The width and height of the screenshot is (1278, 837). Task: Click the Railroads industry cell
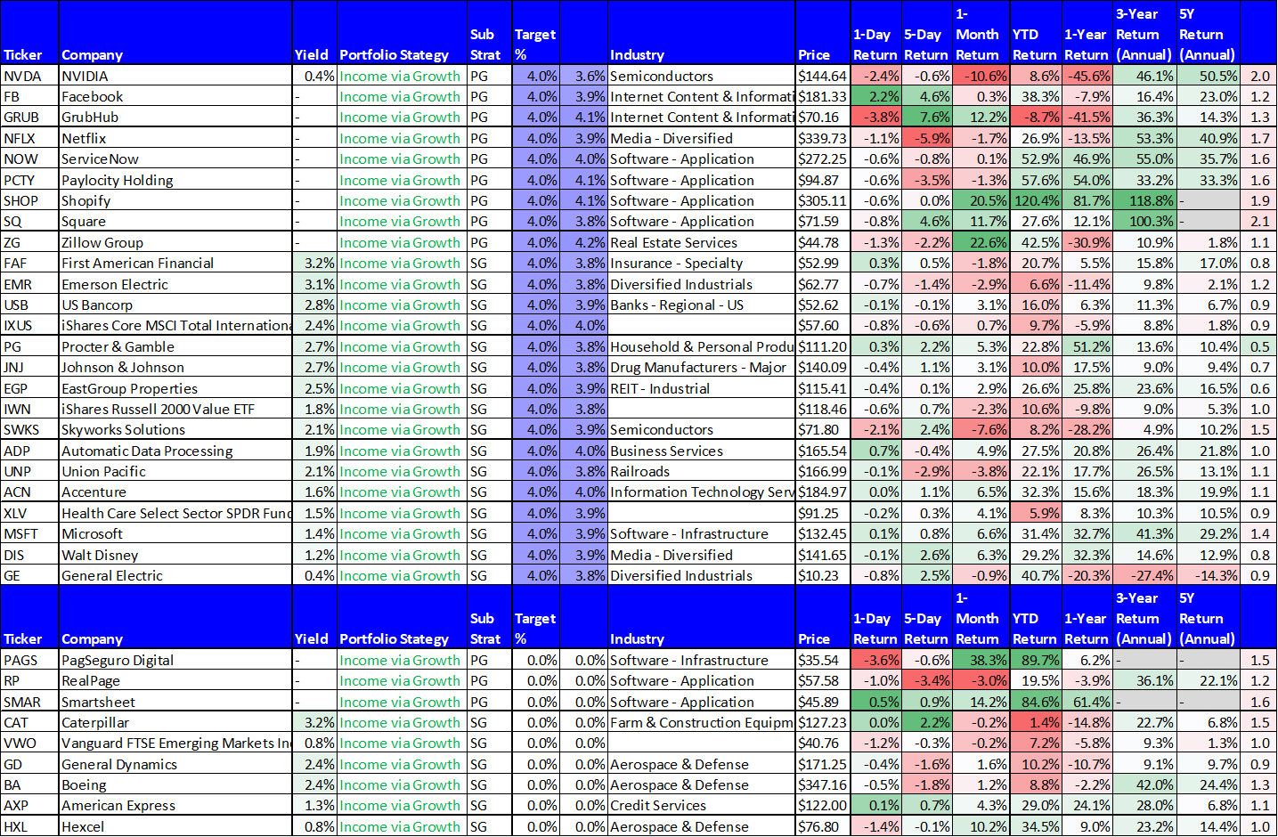tap(701, 471)
